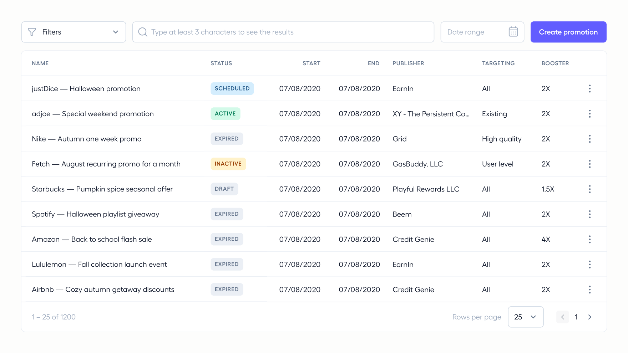Open actions menu for Starbucks Pumpkin spice offer

point(589,189)
